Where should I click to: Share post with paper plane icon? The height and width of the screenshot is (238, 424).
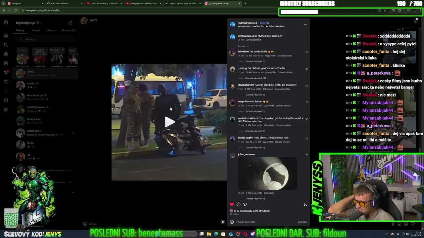245,204
